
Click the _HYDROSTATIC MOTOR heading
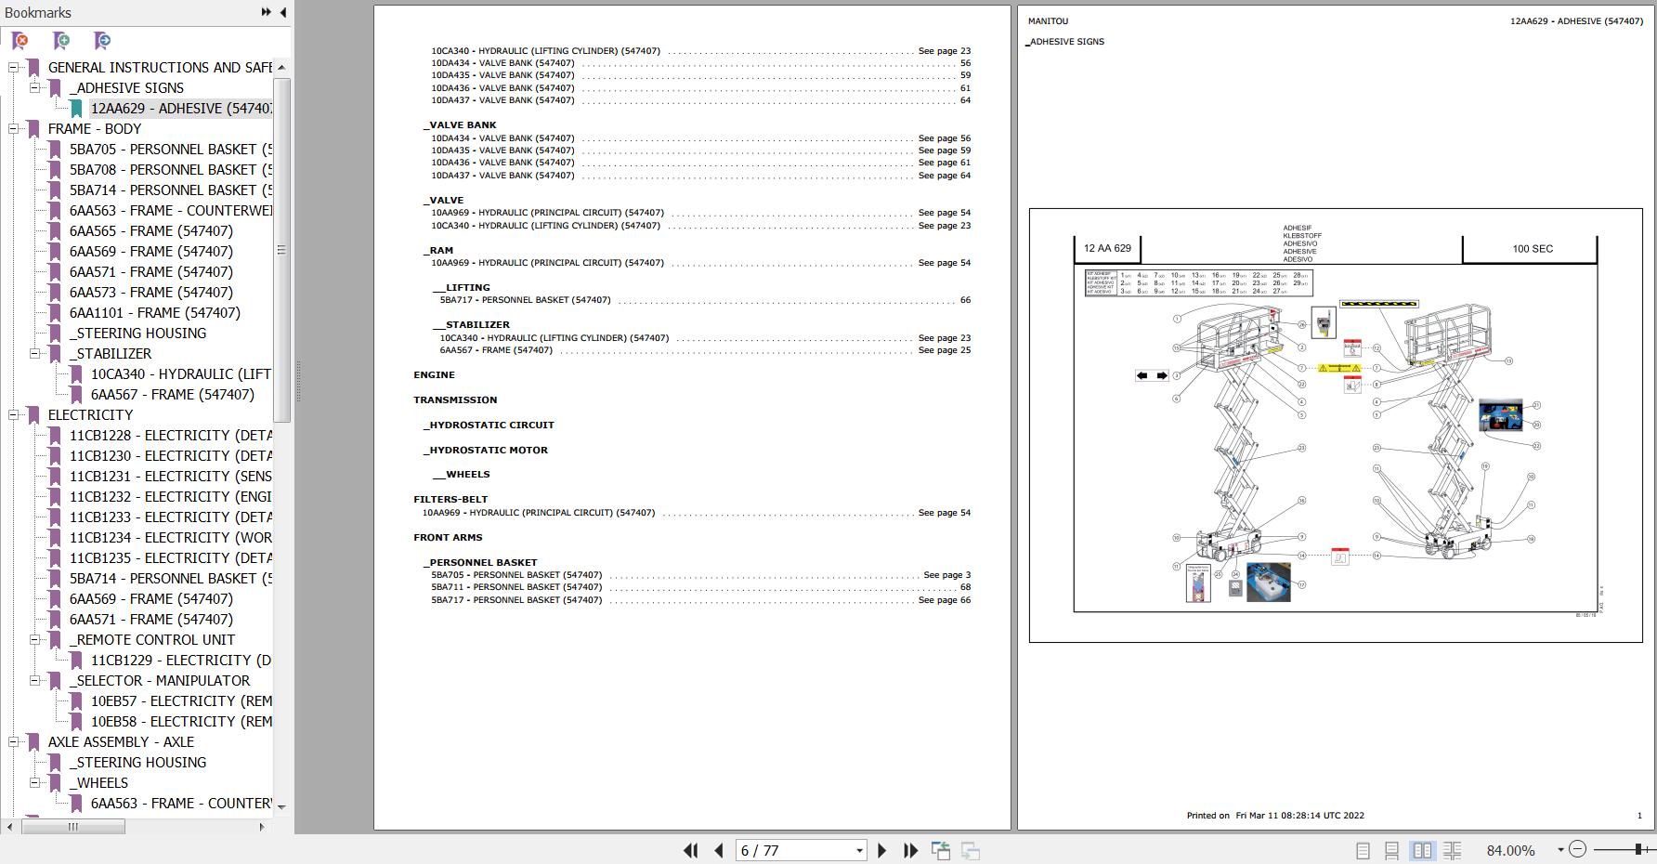point(485,451)
